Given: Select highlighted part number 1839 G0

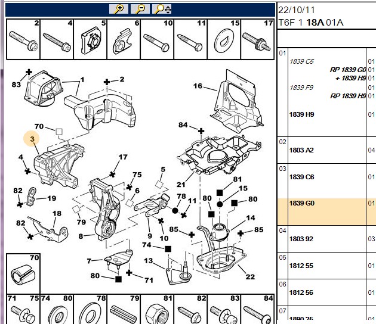Looking at the screenshot, I should (x=301, y=203).
